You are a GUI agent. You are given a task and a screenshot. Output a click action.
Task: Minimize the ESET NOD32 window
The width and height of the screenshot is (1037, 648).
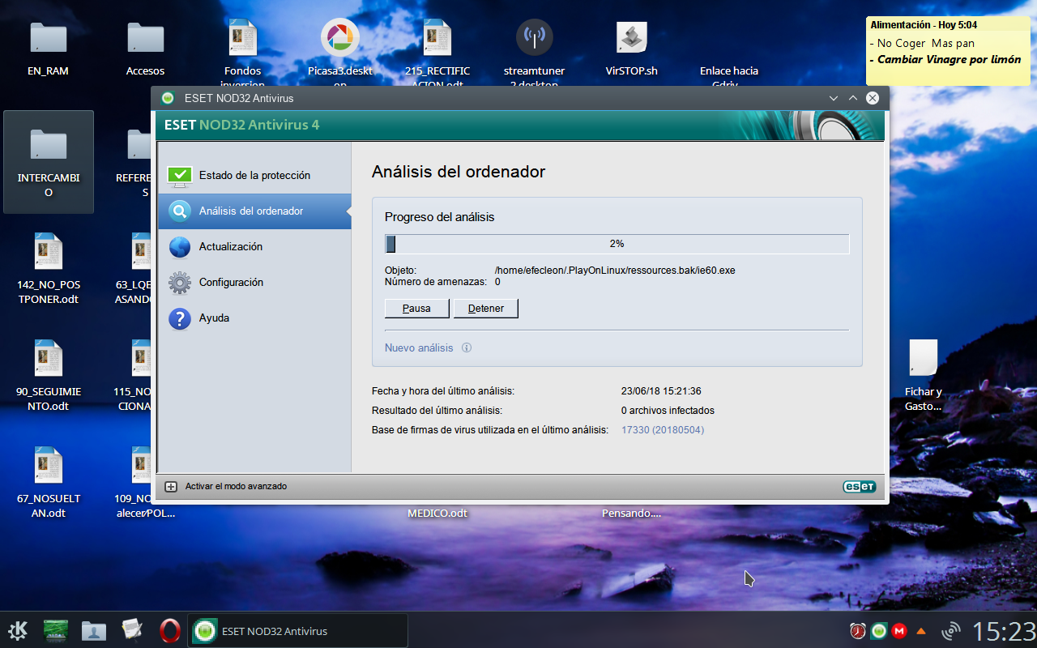coord(834,98)
